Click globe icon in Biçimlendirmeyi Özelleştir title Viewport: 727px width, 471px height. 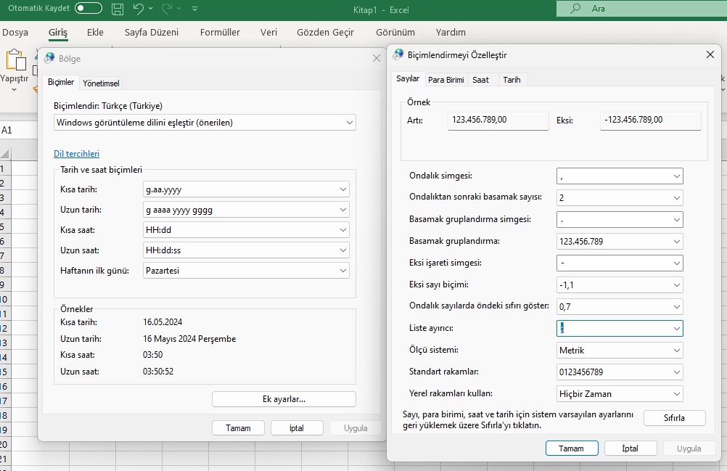tap(397, 54)
